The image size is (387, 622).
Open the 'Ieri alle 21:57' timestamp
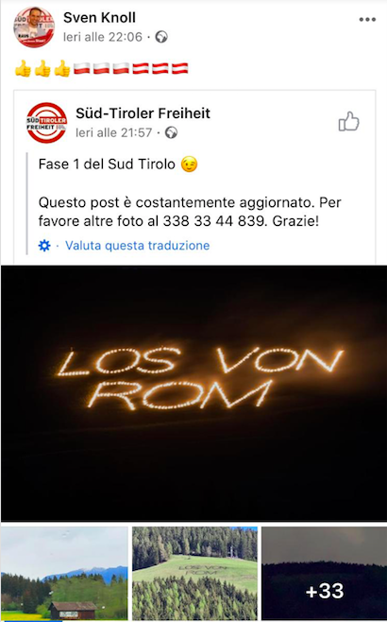[114, 132]
